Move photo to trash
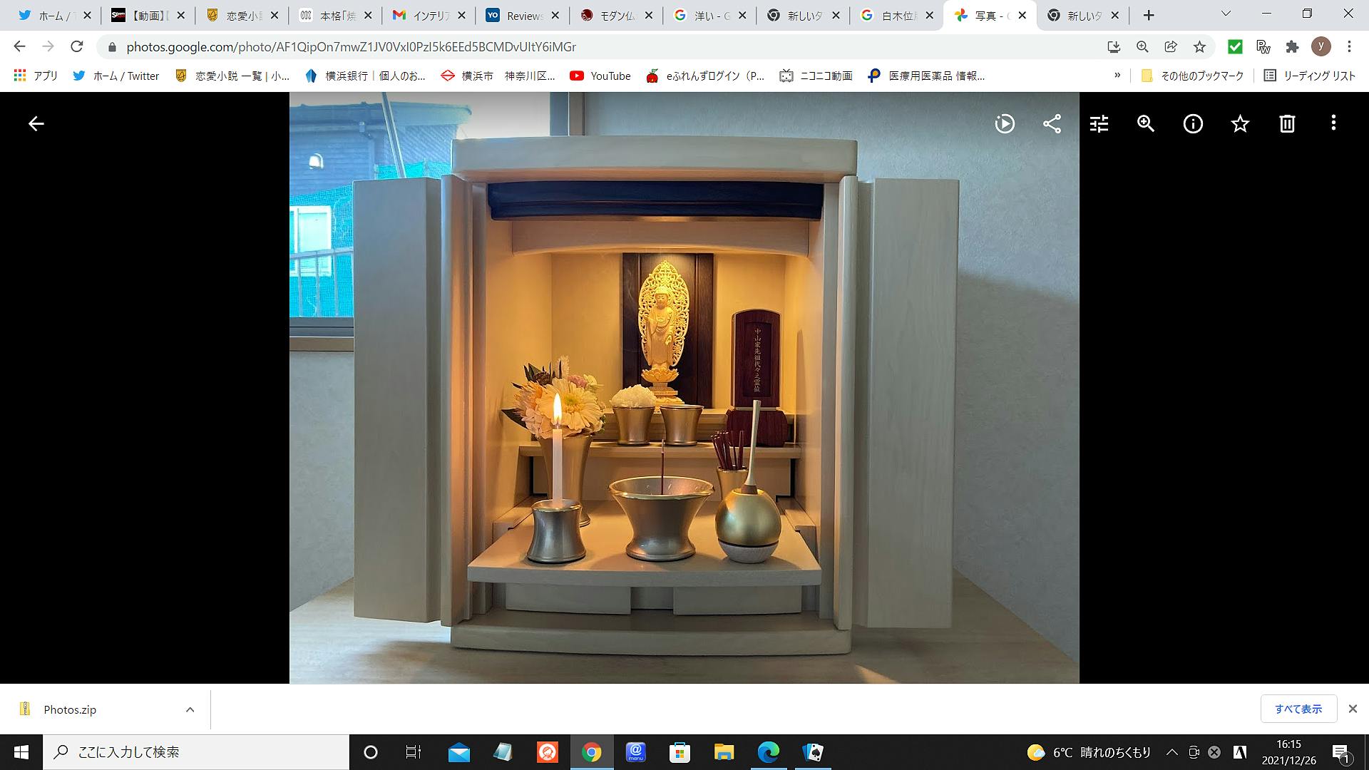 (x=1287, y=123)
